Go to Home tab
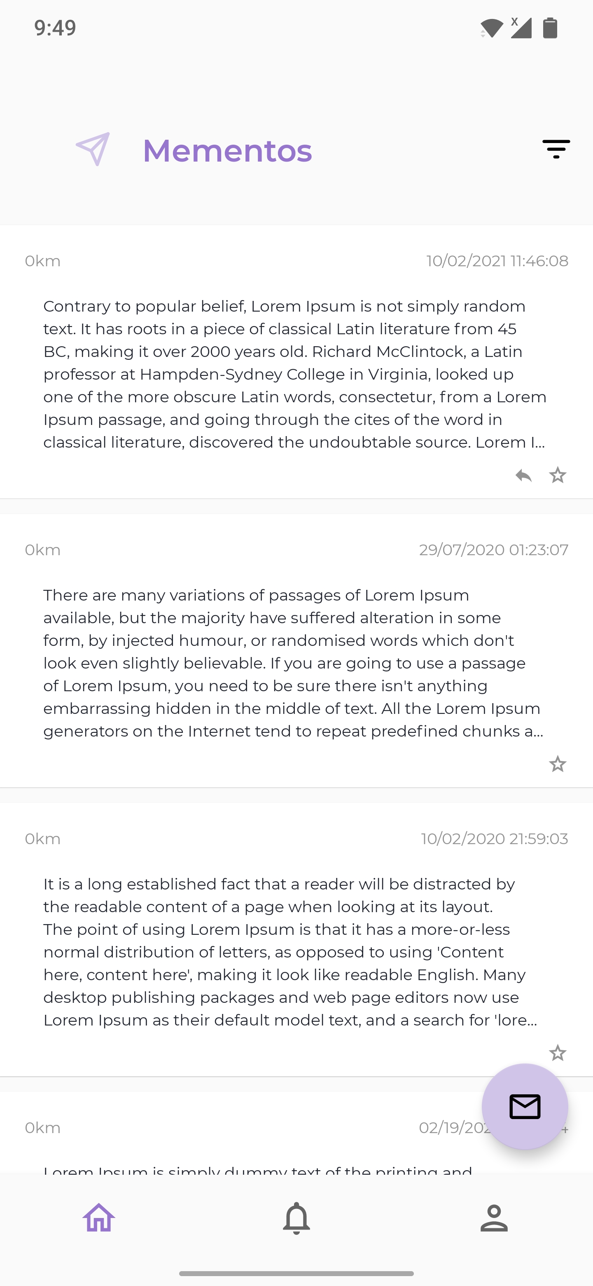The height and width of the screenshot is (1286, 593). point(99,1218)
